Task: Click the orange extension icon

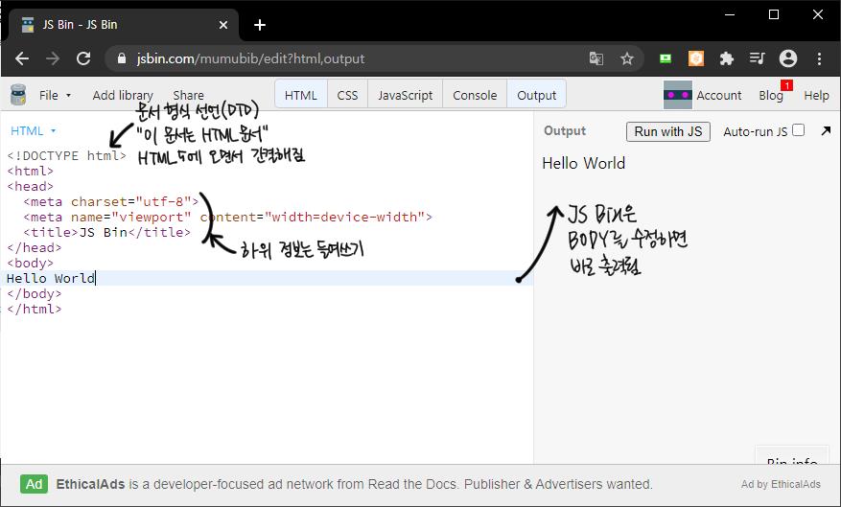Action: coord(695,58)
